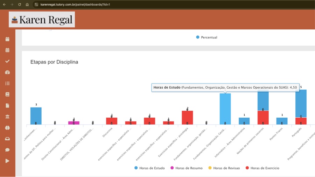This screenshot has height=177, width=315.
Task: Click the play video icon in sidebar
Action: coord(7,161)
